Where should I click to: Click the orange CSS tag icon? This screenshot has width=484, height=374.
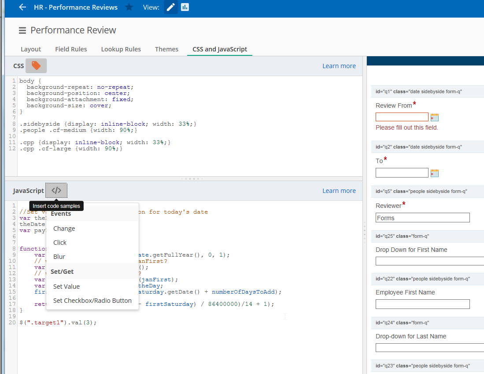pyautogui.click(x=36, y=66)
